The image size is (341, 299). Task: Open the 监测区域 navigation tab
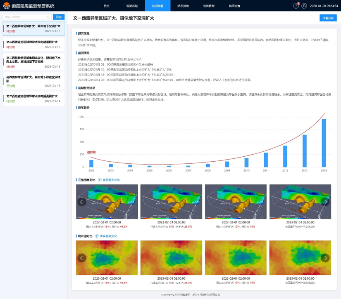click(x=132, y=6)
